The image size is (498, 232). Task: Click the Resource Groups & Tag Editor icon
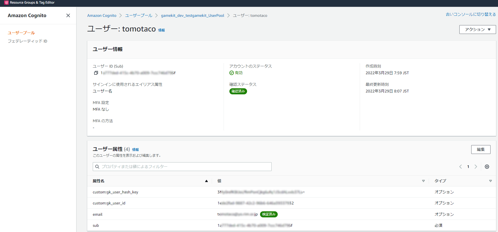6,2
